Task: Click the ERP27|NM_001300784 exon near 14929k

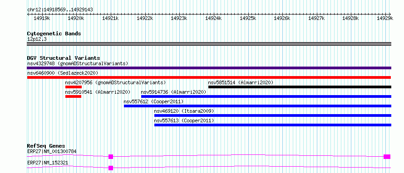Action: pos(387,157)
